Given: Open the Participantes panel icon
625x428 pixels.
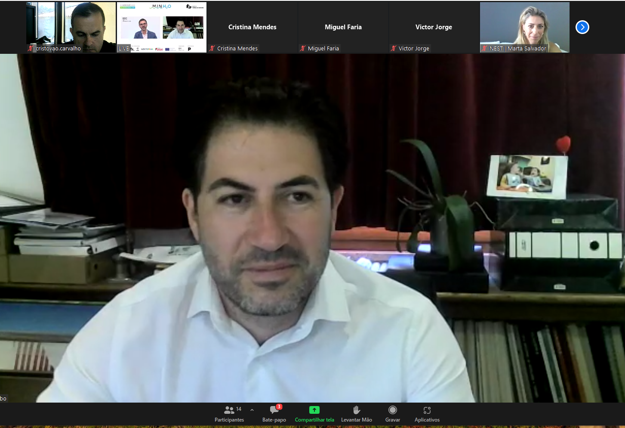Looking at the screenshot, I should (x=229, y=410).
